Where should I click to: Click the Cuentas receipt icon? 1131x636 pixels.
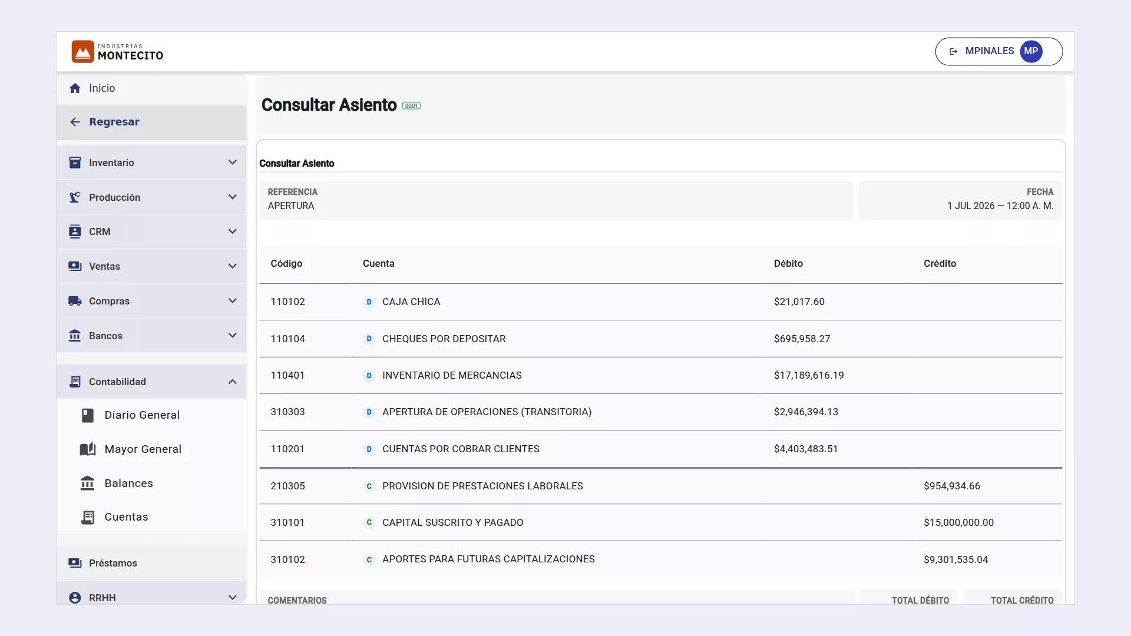coord(88,517)
